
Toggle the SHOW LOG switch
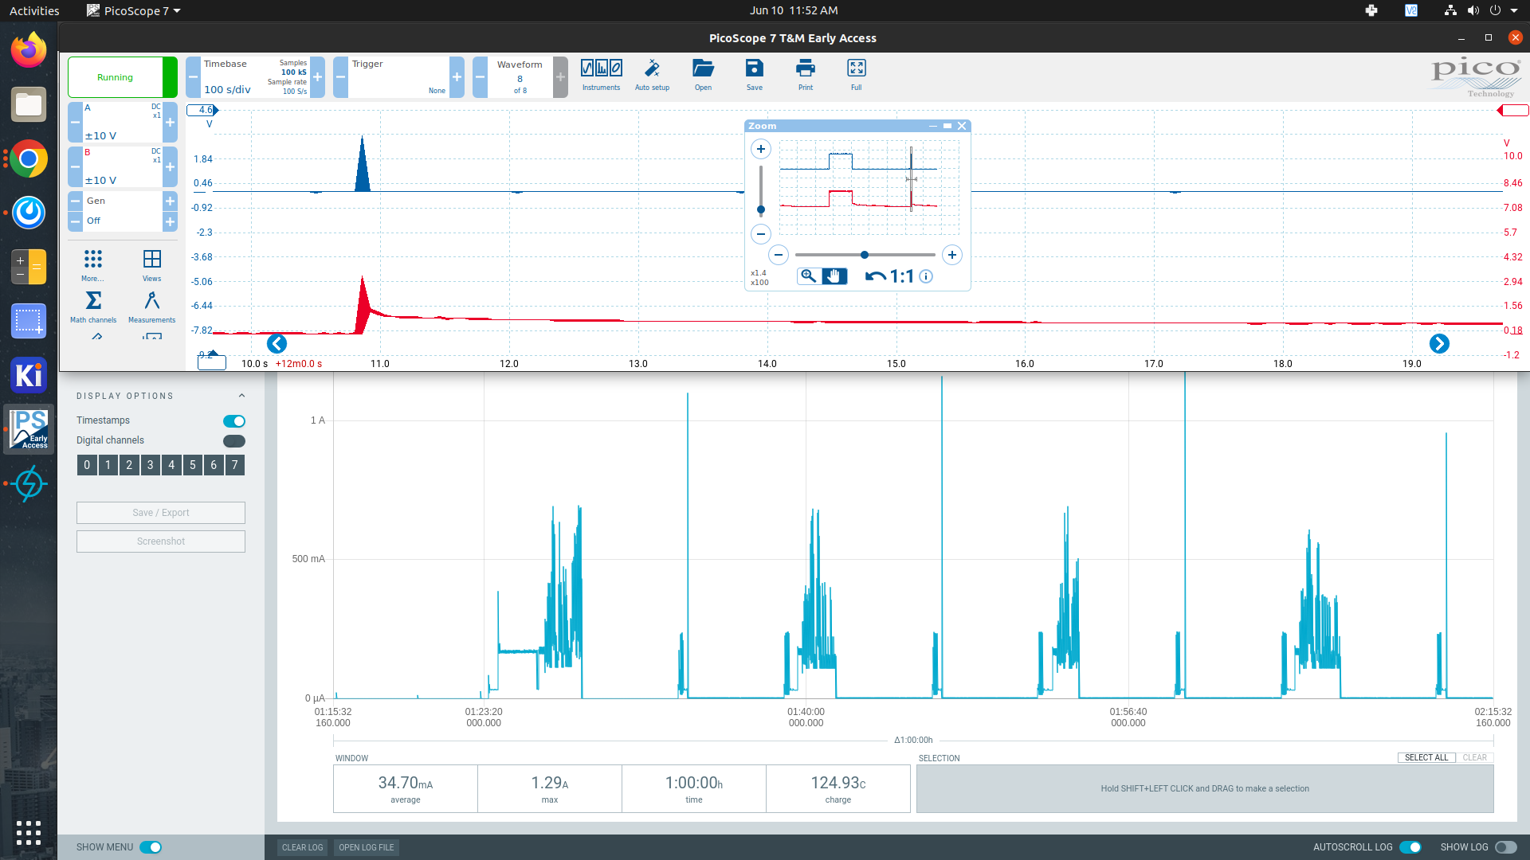(x=1506, y=847)
